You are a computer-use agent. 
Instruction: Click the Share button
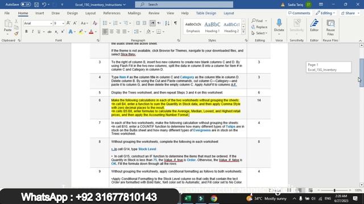(350, 13)
